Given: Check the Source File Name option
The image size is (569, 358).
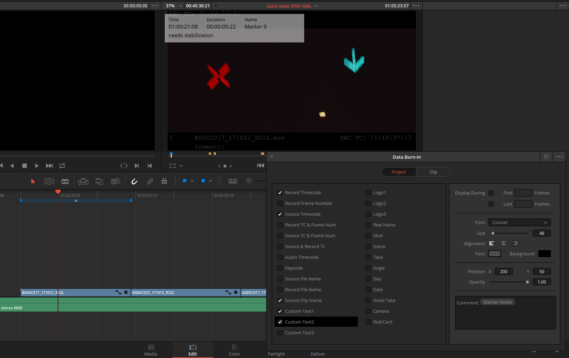Looking at the screenshot, I should point(280,279).
